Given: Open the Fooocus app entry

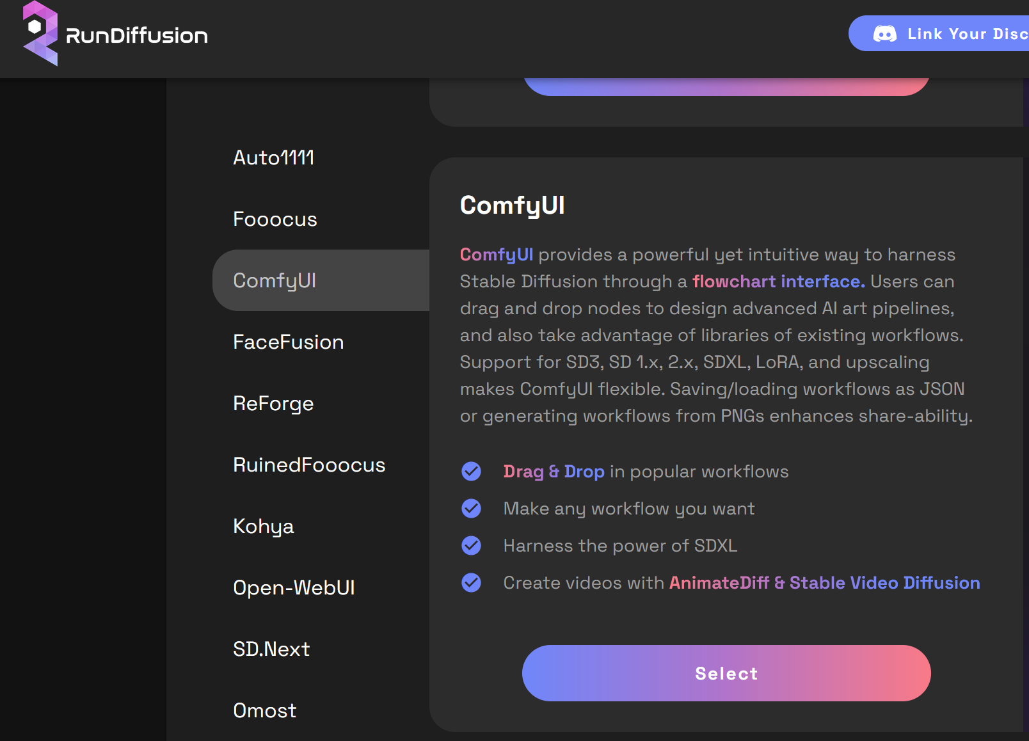Looking at the screenshot, I should point(275,219).
